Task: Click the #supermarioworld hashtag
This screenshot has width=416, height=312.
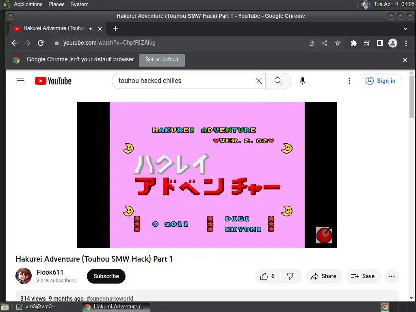Action: point(110,299)
